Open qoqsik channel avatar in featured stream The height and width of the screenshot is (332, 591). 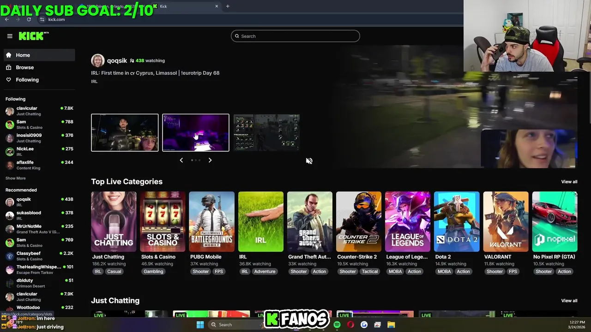click(x=98, y=60)
